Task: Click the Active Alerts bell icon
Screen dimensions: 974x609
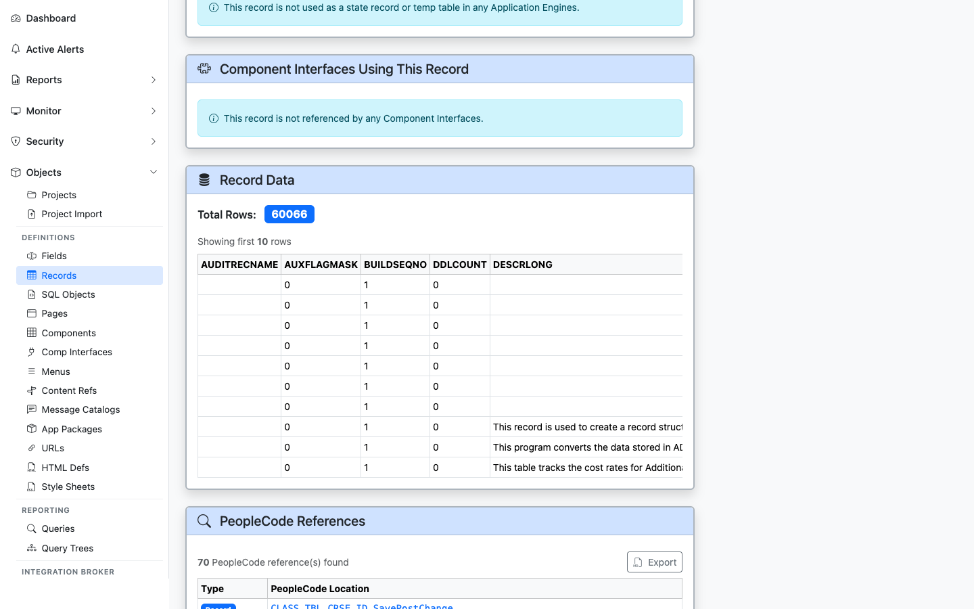Action: tap(16, 49)
